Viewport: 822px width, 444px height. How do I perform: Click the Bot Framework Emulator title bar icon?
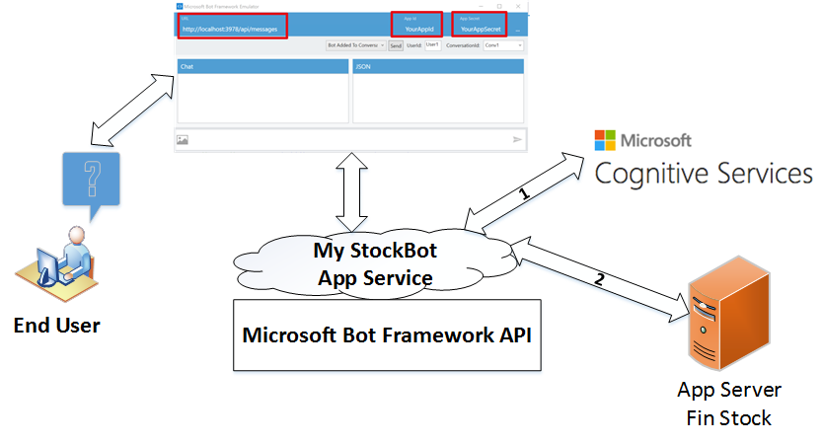(x=180, y=6)
